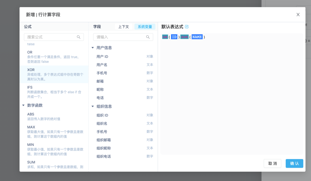
Task: Choose the OR formula in the list
Action: tap(54, 57)
